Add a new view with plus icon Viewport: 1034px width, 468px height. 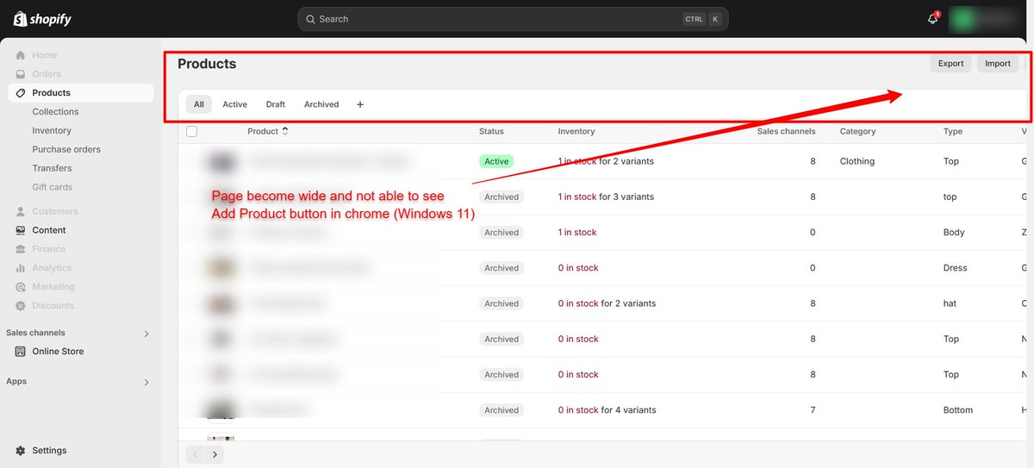pyautogui.click(x=360, y=104)
